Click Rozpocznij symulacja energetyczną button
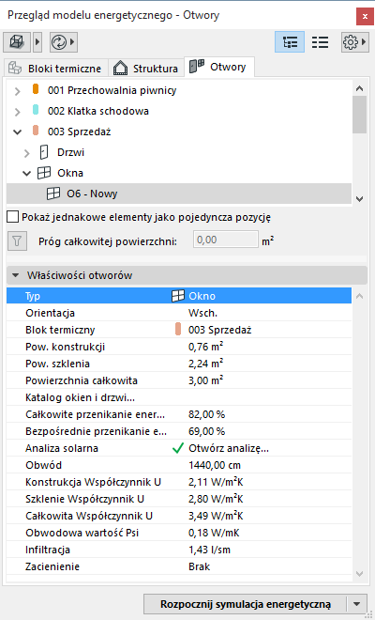 coord(245,604)
